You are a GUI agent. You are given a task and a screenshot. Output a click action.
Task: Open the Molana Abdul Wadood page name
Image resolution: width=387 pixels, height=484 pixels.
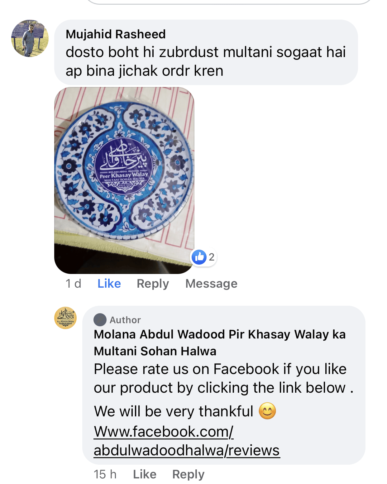[220, 343]
